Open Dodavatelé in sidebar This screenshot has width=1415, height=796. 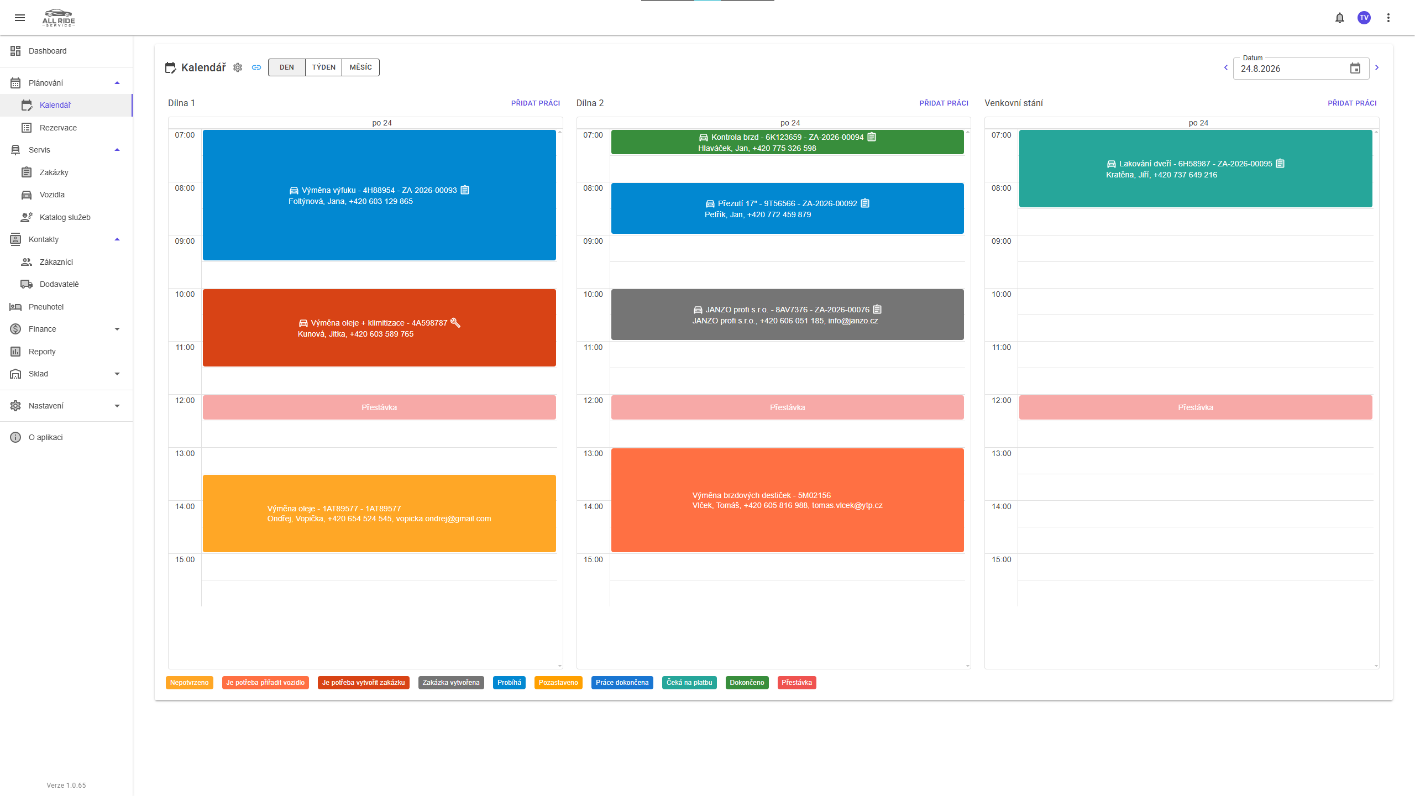[66, 284]
